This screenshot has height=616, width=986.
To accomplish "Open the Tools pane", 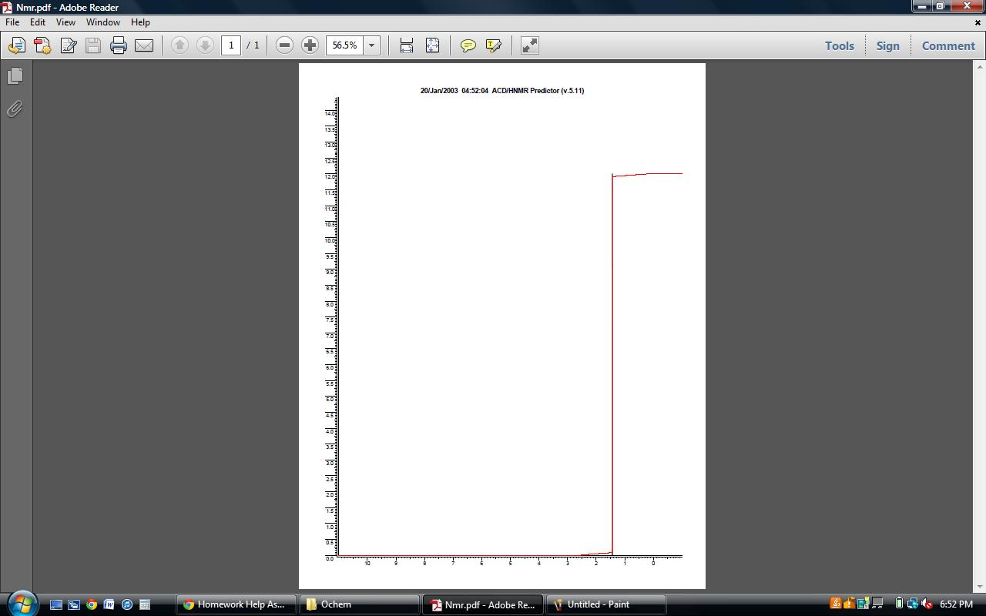I will click(840, 45).
